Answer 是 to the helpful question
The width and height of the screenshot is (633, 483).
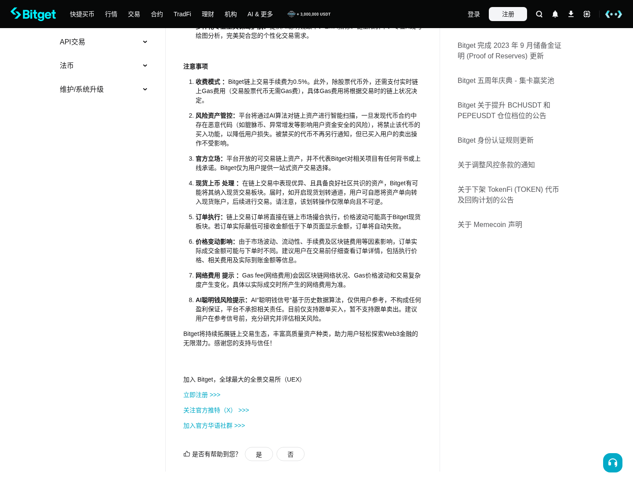pyautogui.click(x=259, y=454)
